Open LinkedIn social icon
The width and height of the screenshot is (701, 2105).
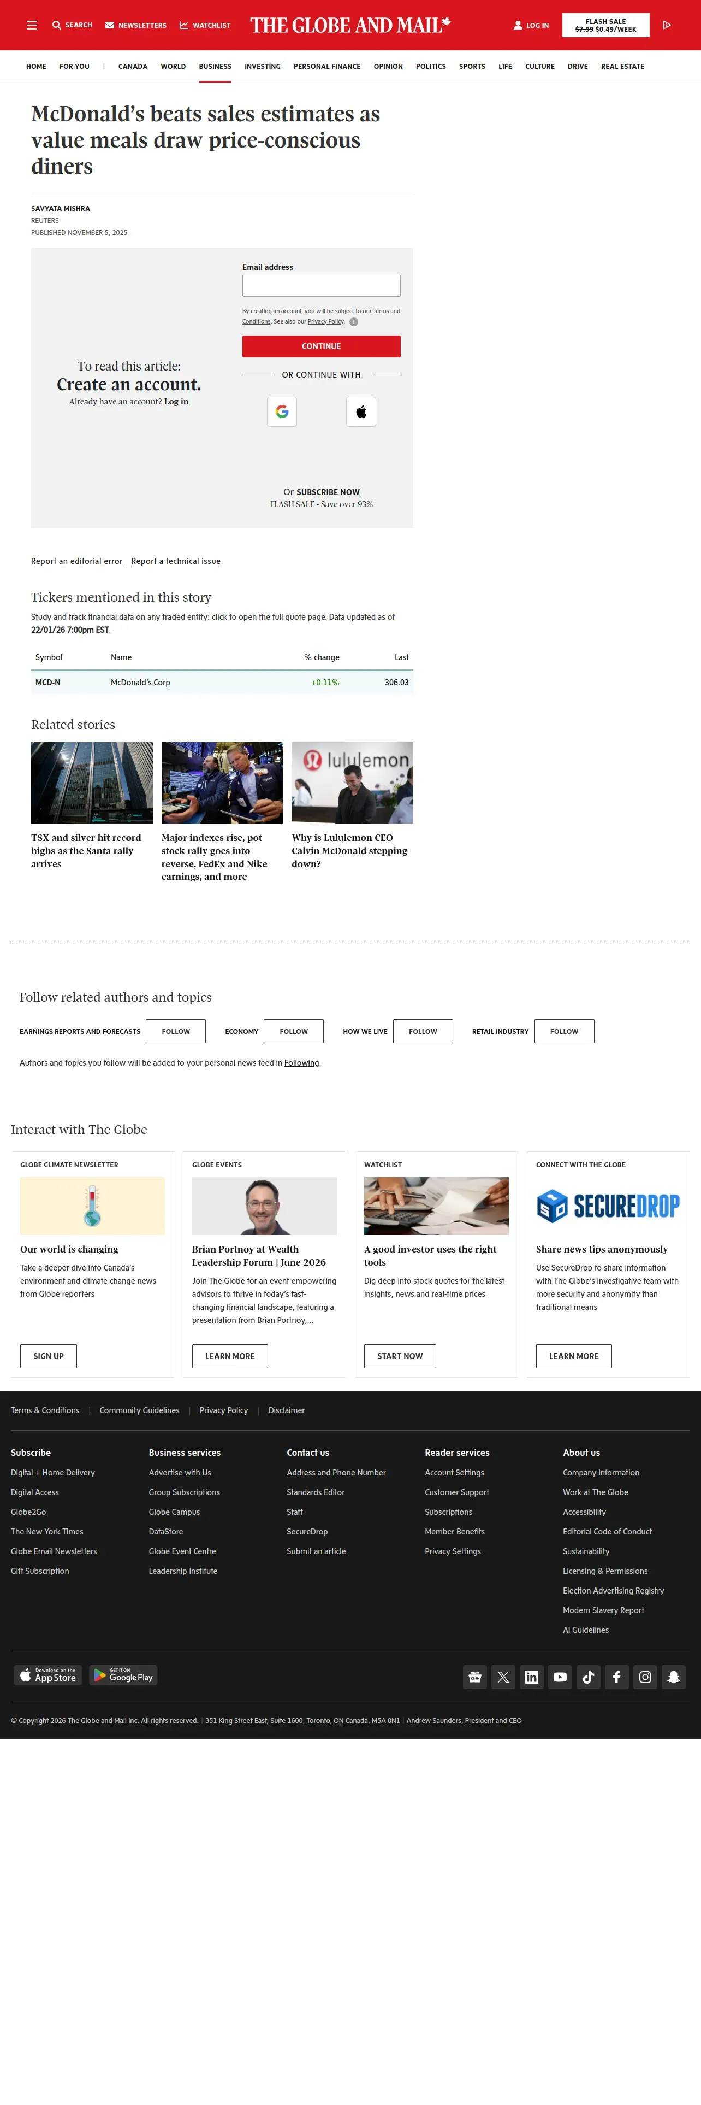(x=531, y=1677)
